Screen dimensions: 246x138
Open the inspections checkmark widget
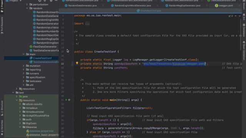pos(231,16)
